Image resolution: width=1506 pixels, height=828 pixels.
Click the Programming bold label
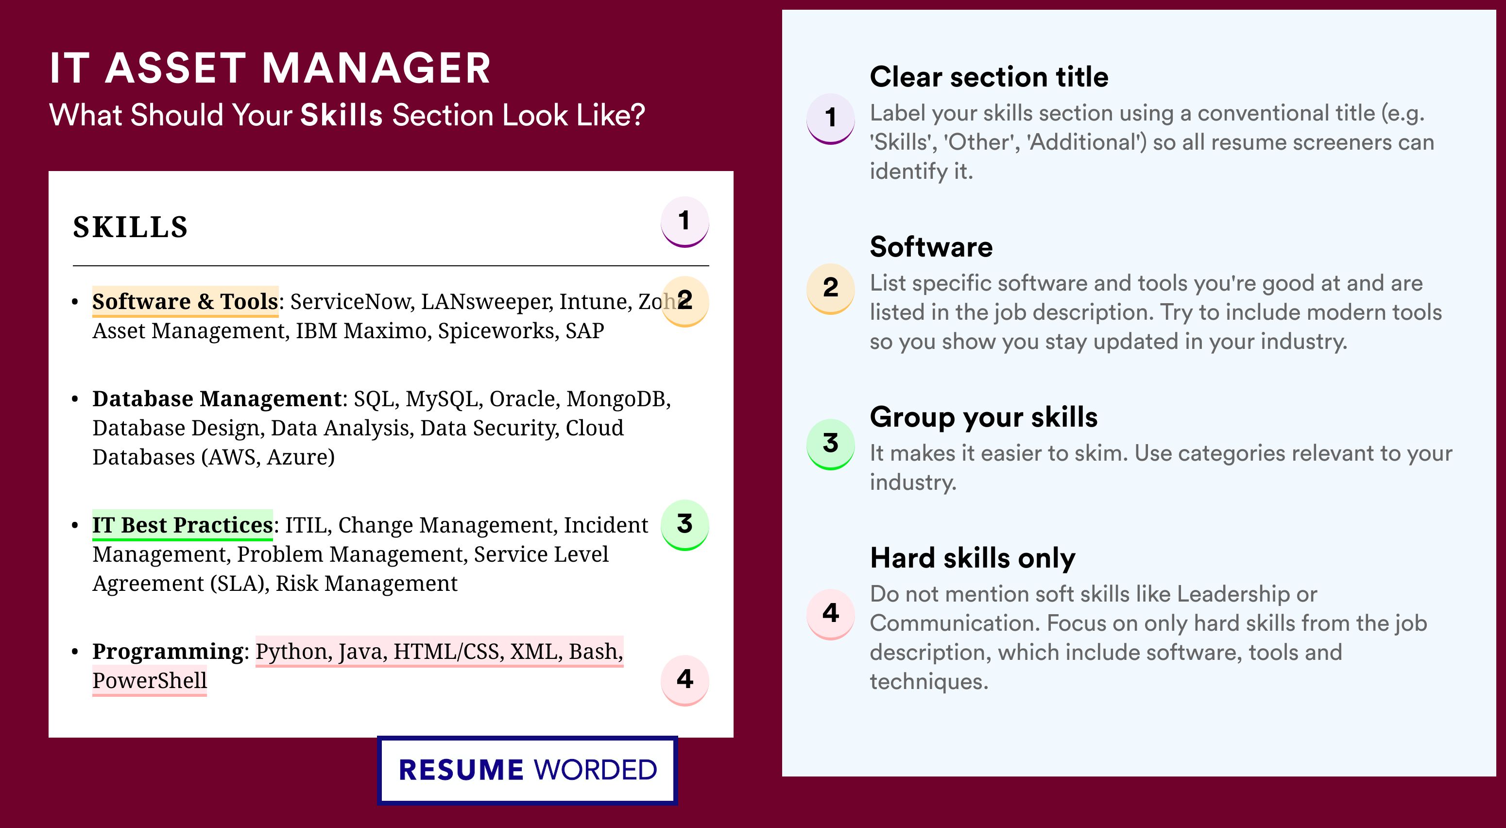(167, 652)
